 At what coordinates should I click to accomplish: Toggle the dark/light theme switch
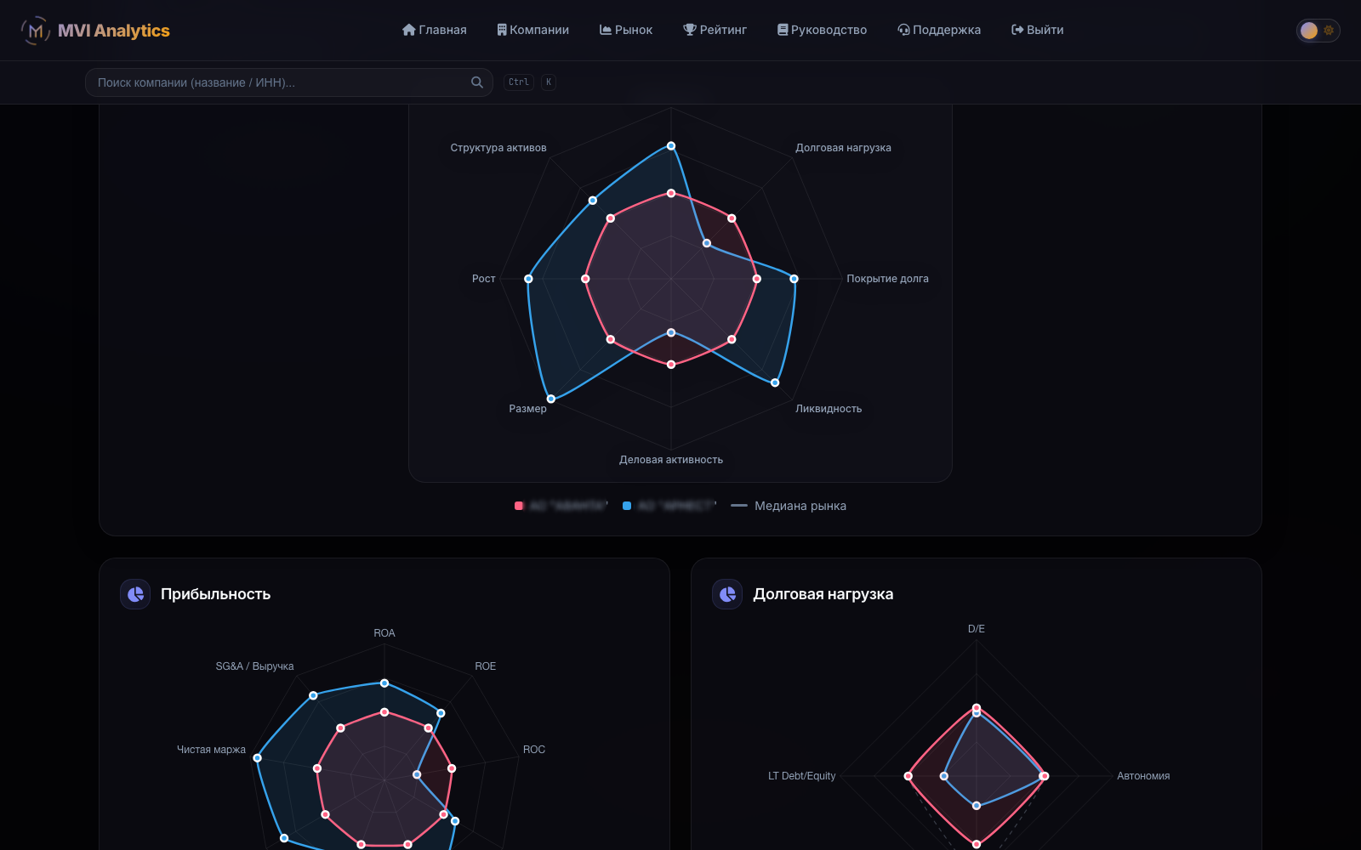pyautogui.click(x=1318, y=31)
